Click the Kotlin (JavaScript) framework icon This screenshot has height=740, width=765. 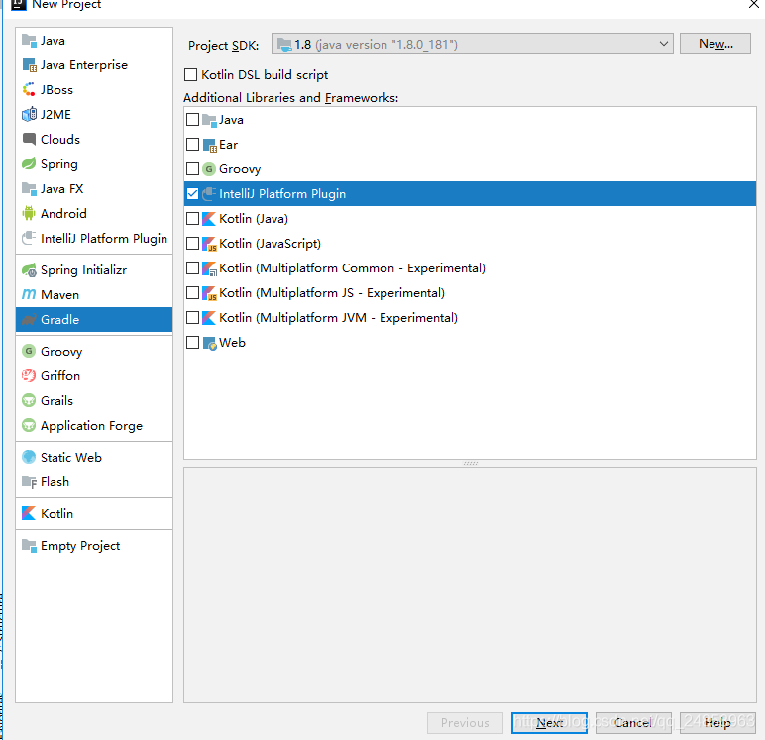tap(210, 244)
